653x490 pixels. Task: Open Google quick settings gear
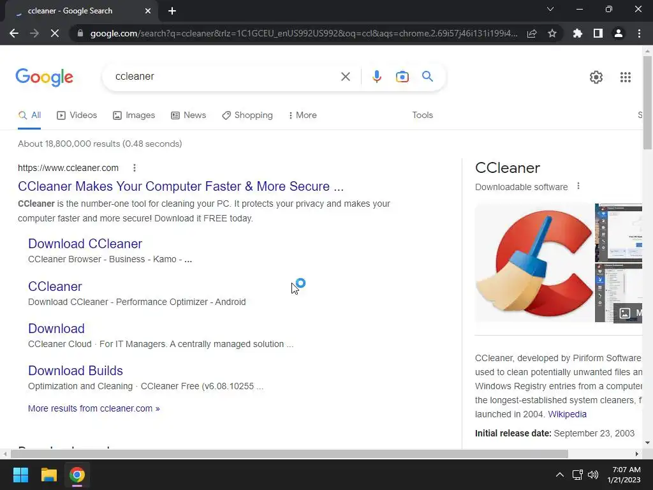coord(596,77)
